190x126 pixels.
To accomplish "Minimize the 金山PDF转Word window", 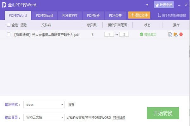I will click(x=179, y=5).
